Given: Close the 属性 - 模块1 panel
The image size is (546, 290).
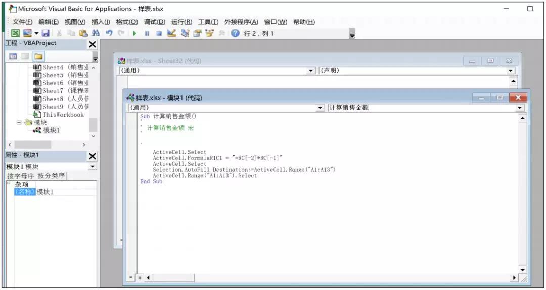Looking at the screenshot, I should click(x=93, y=156).
